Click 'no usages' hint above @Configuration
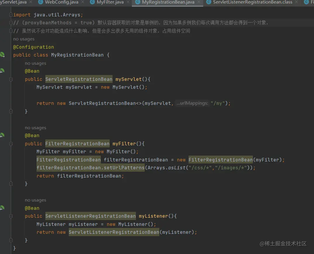314x254 pixels. [x=24, y=39]
